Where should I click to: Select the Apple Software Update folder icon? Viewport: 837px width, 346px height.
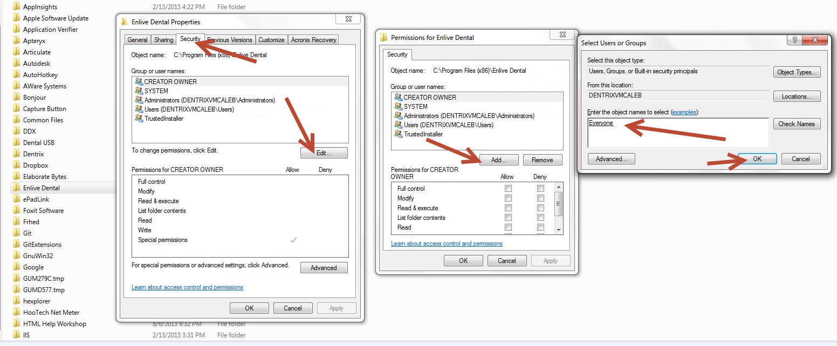coord(16,18)
